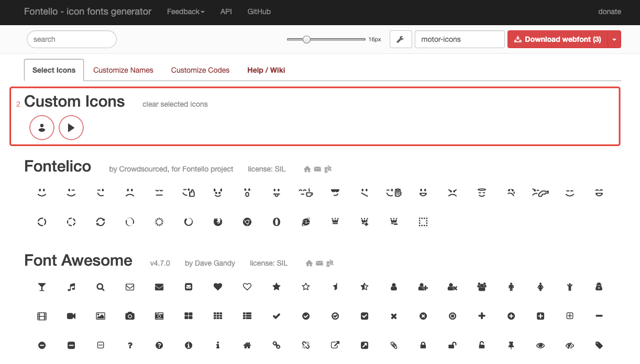Deselect the custom play triangle icon
This screenshot has height=364, width=640.
pyautogui.click(x=71, y=128)
